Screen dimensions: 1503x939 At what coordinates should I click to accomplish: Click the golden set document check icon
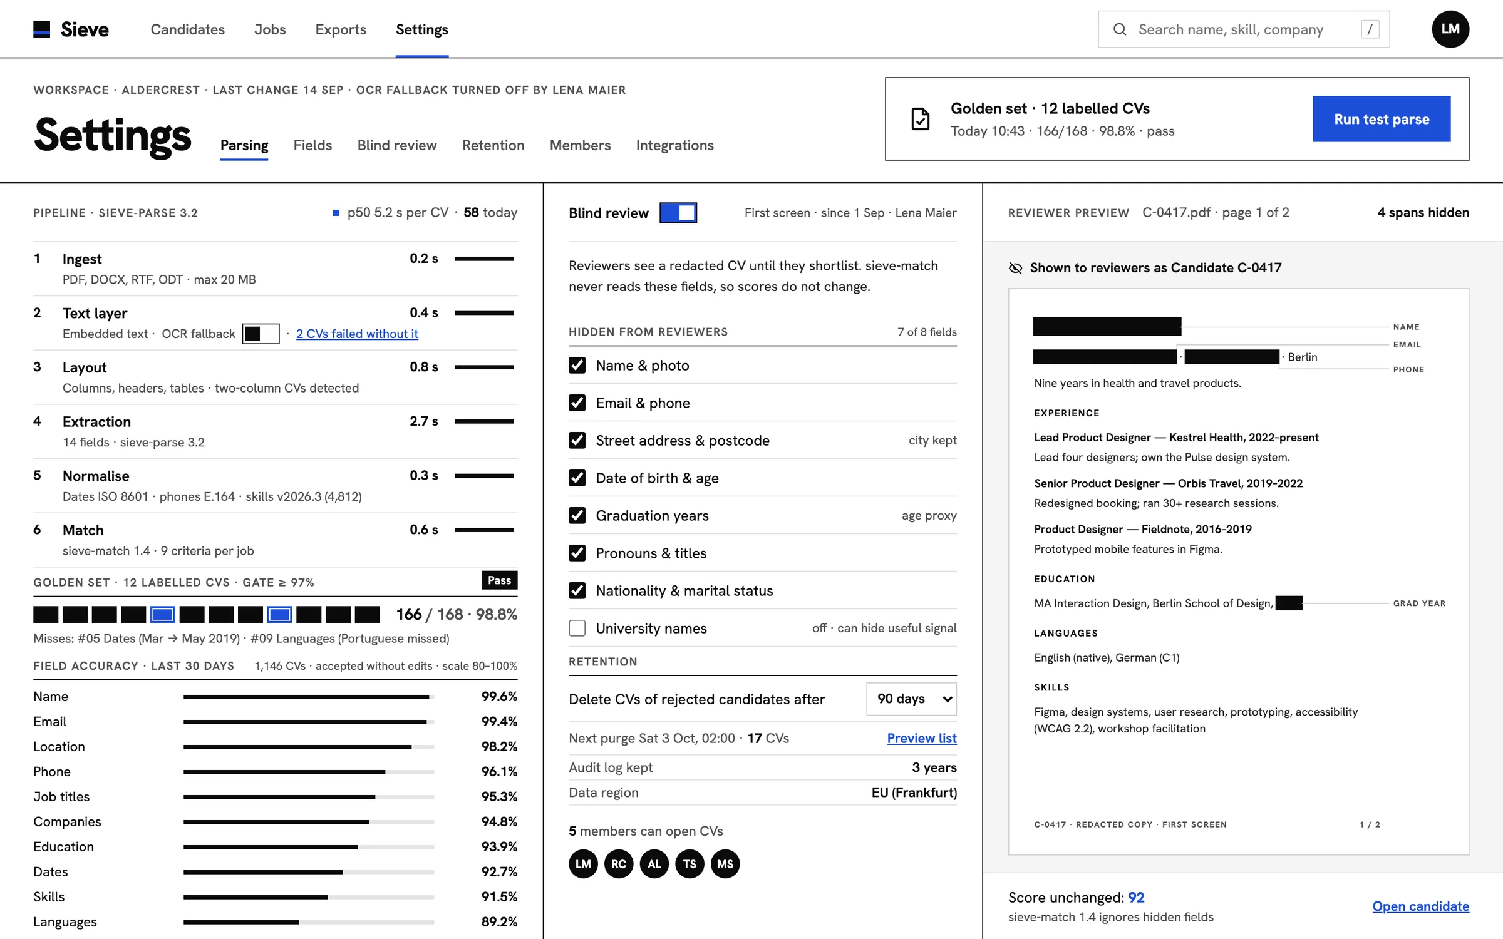coord(920,119)
